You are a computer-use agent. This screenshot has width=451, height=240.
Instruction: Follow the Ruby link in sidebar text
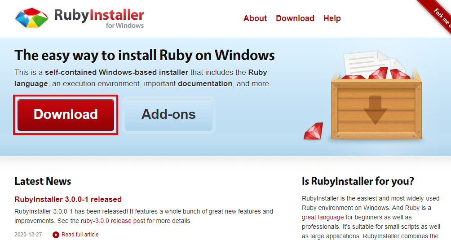(412, 208)
